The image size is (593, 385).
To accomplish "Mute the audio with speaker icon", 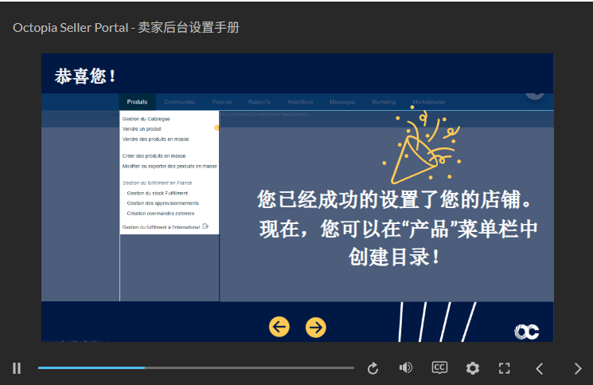I will tap(405, 367).
